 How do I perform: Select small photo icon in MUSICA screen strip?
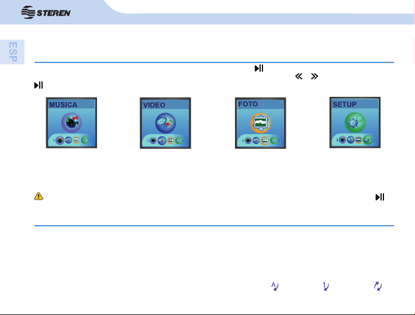(x=77, y=140)
